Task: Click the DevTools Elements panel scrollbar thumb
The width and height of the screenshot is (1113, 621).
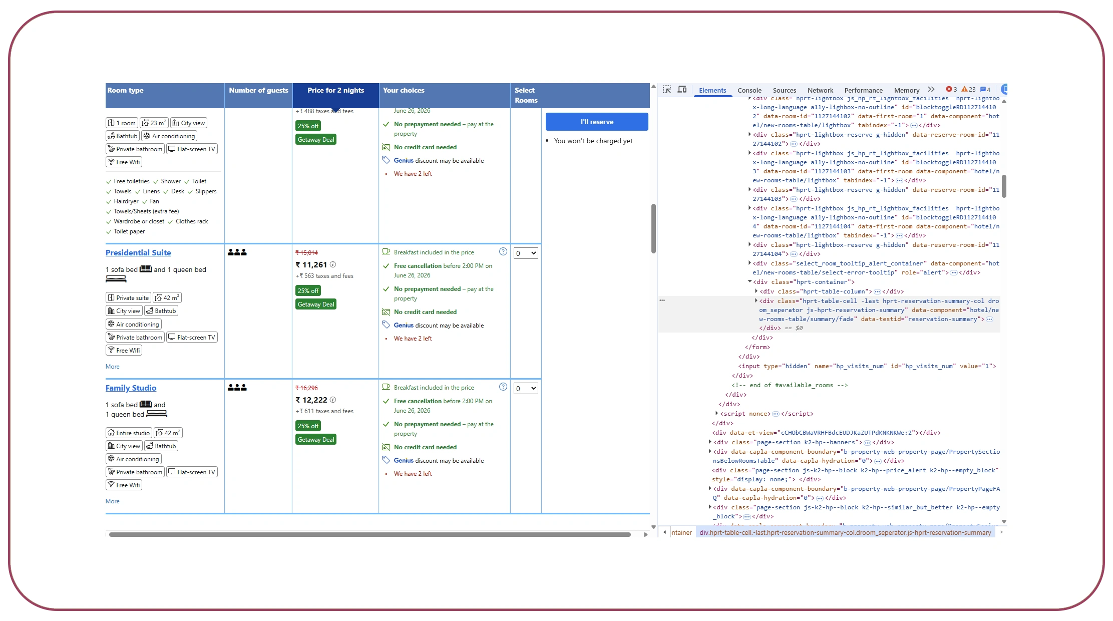Action: click(1004, 186)
